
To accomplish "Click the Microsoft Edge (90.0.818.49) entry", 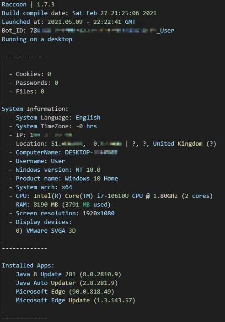I will pos(65,291).
